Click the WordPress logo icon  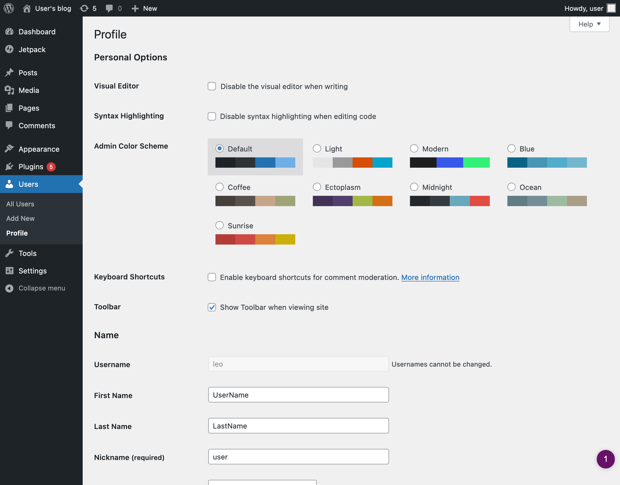coord(9,8)
